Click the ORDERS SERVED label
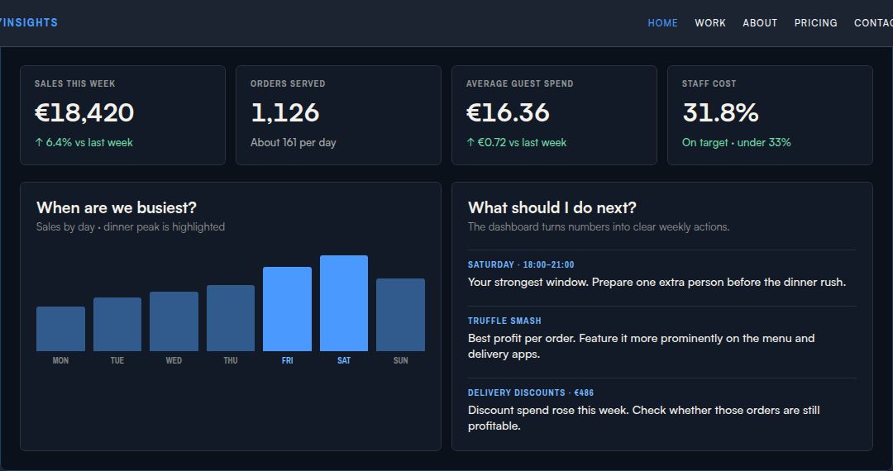The height and width of the screenshot is (471, 893). (288, 83)
